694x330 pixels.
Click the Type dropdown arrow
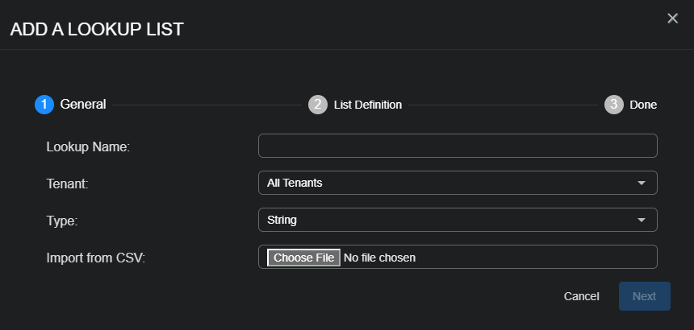pos(642,220)
